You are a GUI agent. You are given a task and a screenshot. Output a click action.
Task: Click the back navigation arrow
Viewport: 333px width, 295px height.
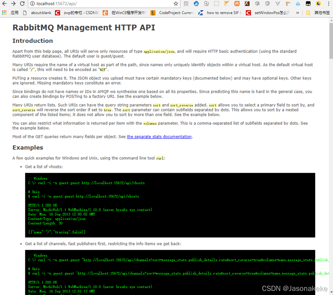tap(4, 4)
